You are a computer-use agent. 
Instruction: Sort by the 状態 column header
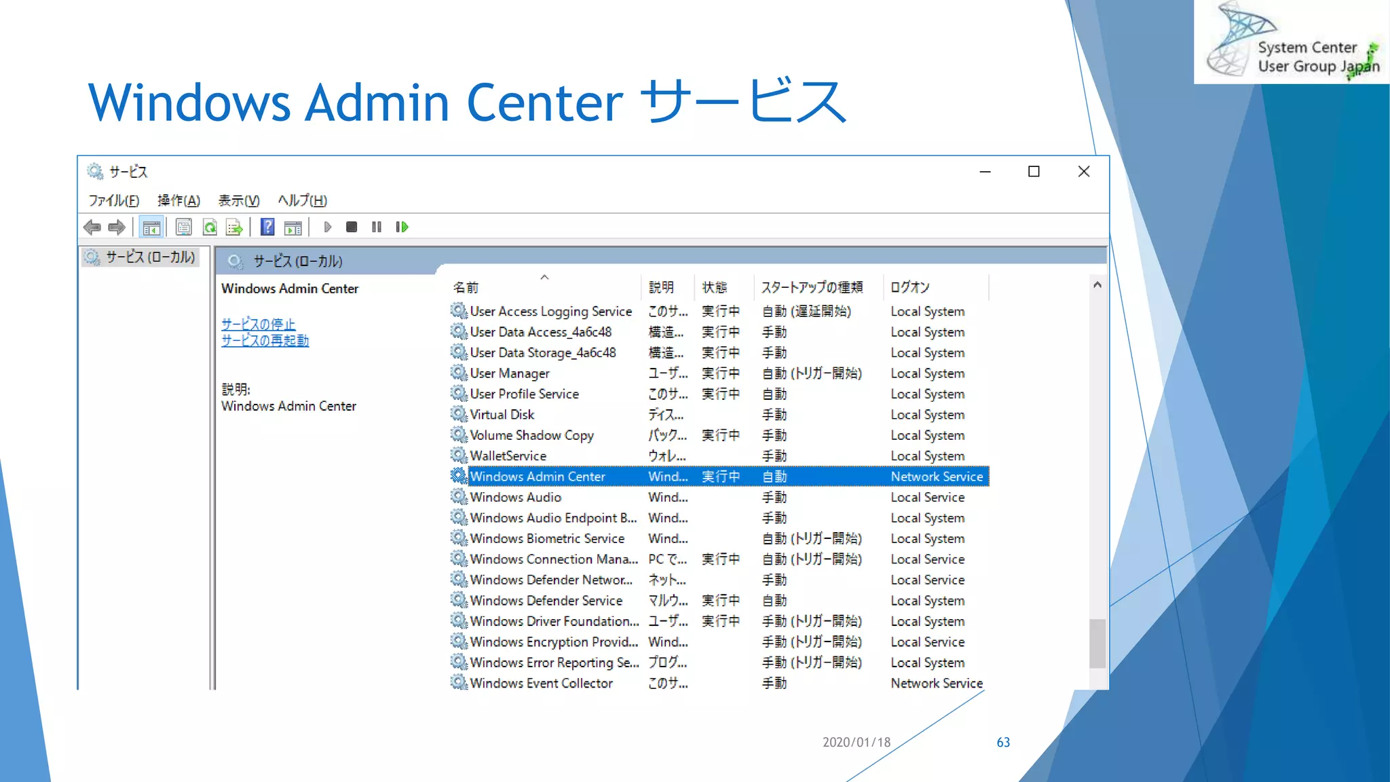(724, 287)
